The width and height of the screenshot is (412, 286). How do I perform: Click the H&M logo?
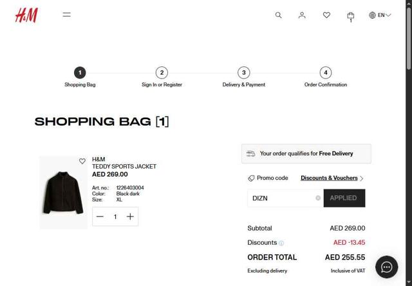pyautogui.click(x=26, y=15)
